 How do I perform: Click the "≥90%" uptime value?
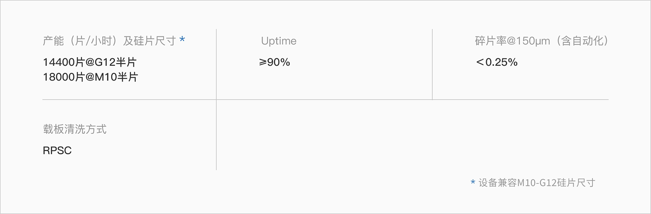(x=275, y=62)
